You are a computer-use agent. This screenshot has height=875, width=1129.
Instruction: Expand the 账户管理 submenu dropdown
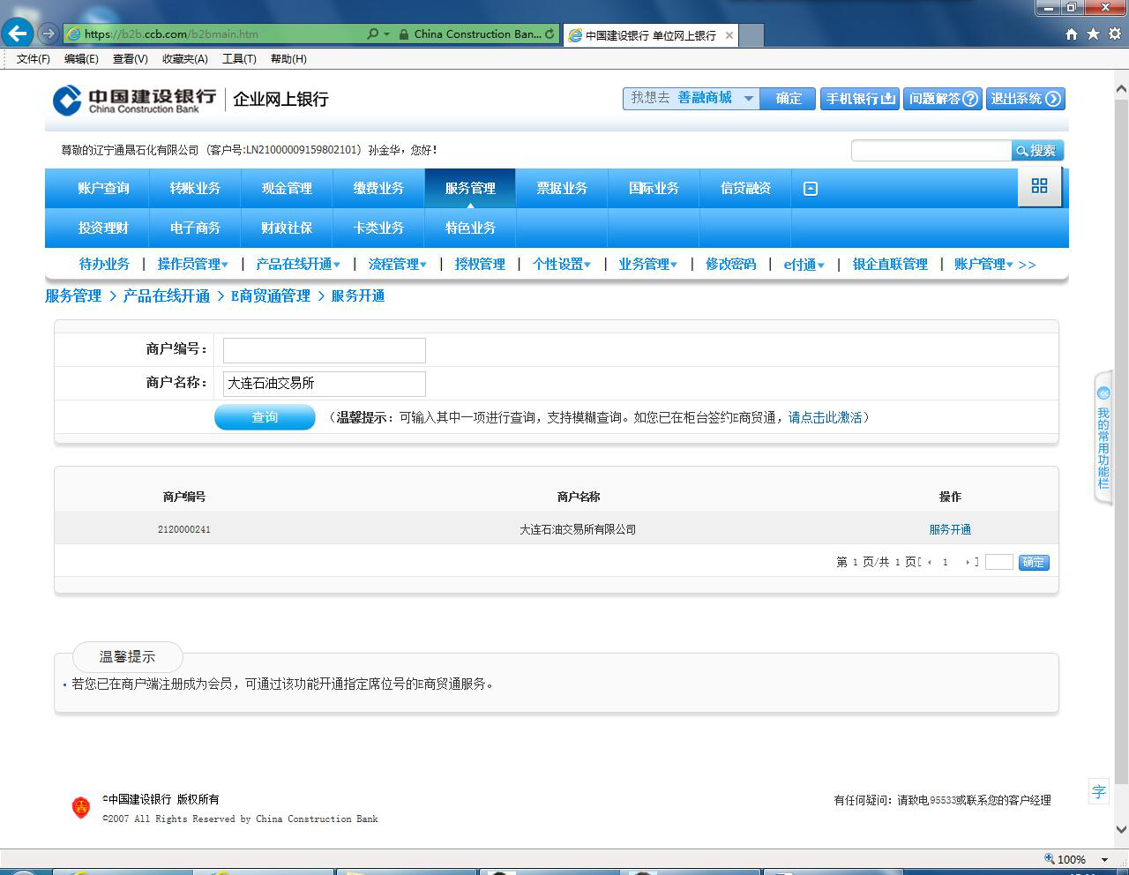coord(983,265)
